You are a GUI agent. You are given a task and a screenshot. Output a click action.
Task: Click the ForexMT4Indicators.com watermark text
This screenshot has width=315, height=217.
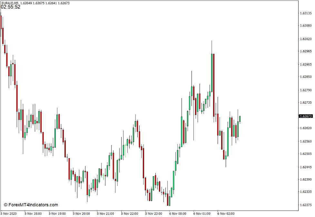(x=31, y=205)
